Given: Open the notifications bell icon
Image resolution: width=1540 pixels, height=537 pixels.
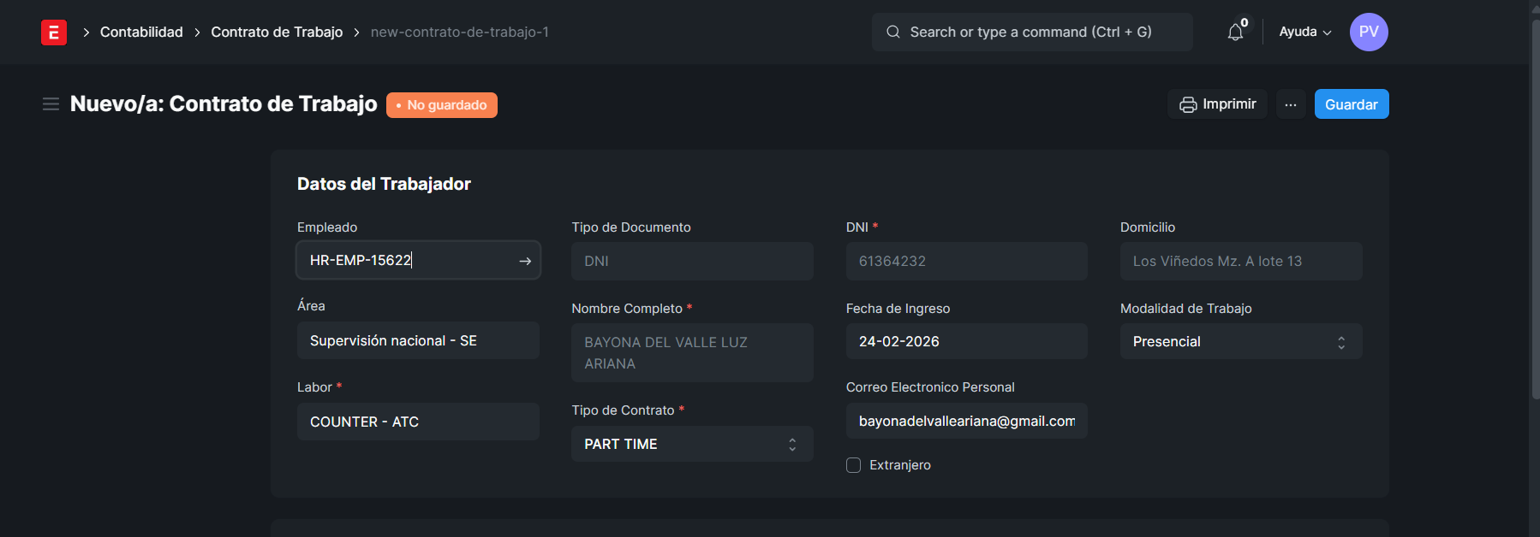Looking at the screenshot, I should point(1234,32).
